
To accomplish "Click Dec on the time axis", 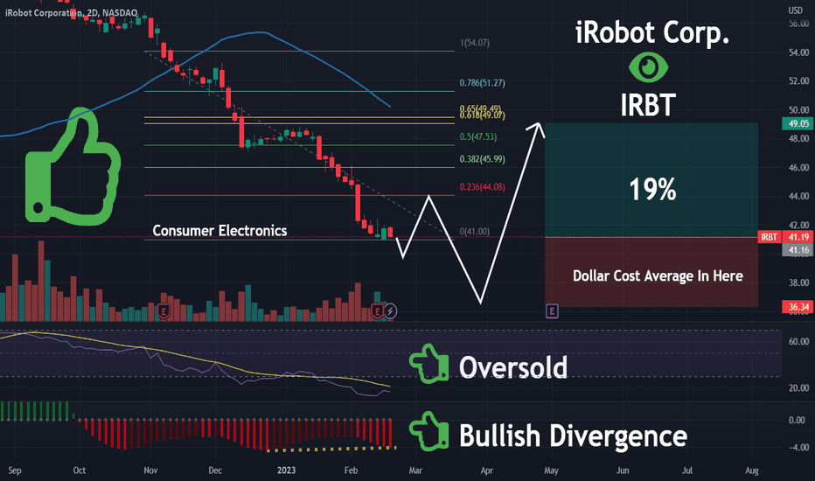I will [x=214, y=471].
